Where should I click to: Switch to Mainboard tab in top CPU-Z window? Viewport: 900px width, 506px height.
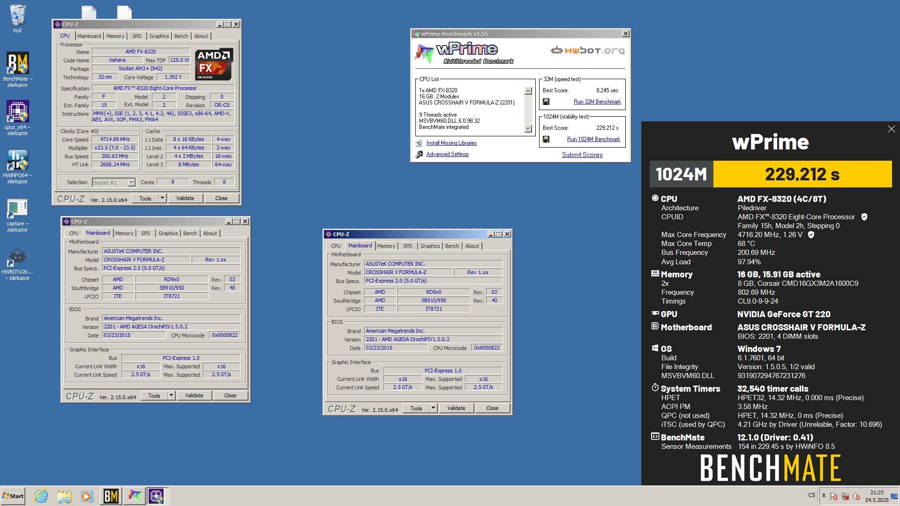tap(89, 36)
